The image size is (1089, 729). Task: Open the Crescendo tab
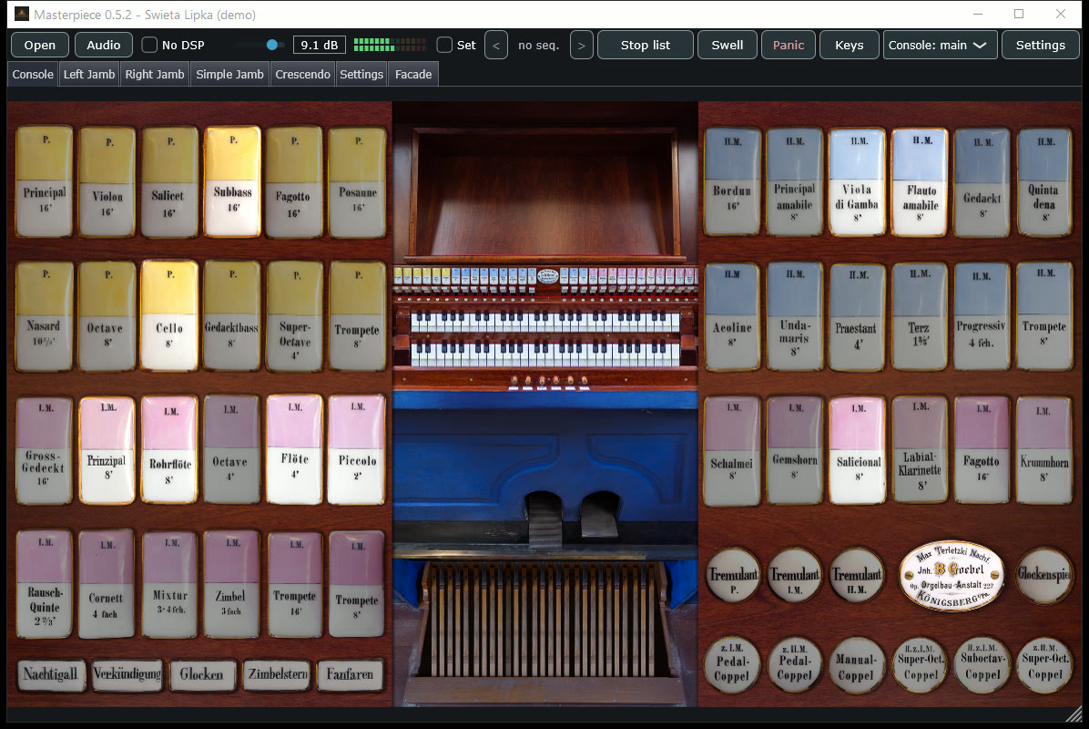302,75
